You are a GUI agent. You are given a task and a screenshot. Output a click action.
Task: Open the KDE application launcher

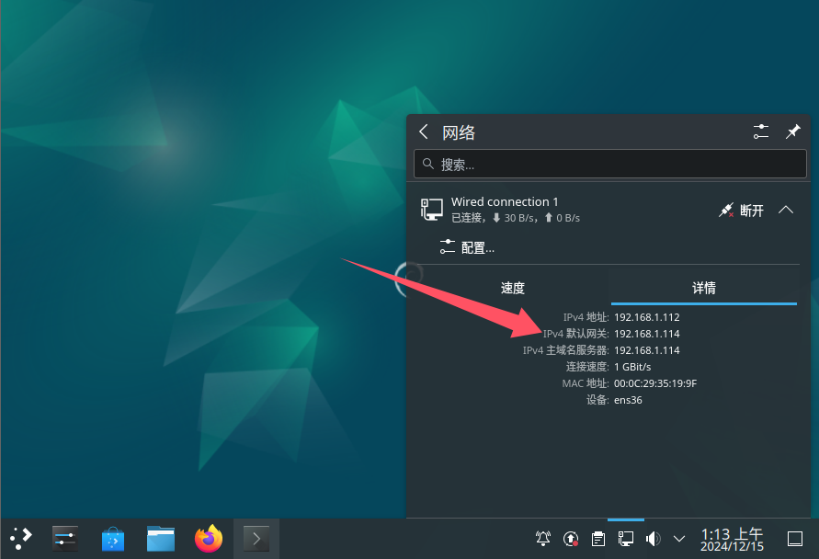[20, 538]
